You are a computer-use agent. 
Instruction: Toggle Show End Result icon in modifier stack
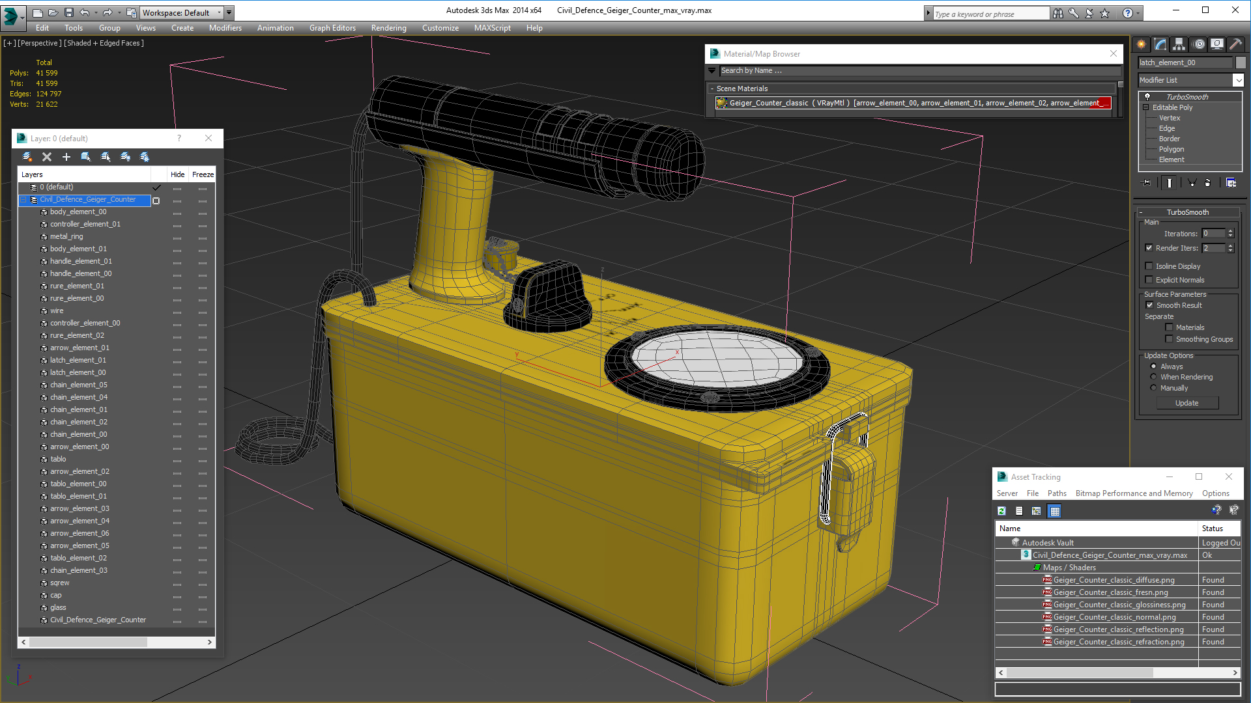[1170, 183]
